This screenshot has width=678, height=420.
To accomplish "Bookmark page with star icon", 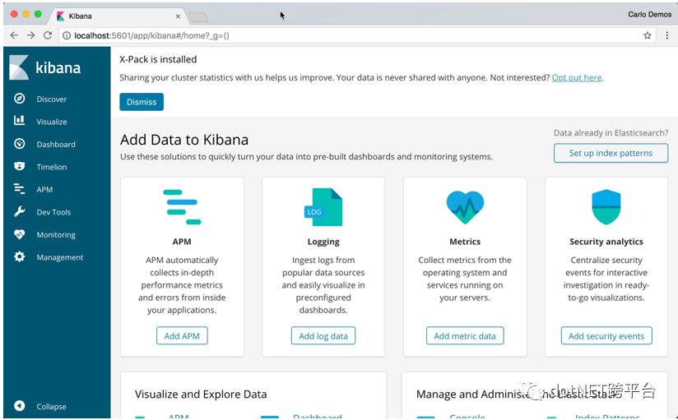I will pyautogui.click(x=648, y=35).
